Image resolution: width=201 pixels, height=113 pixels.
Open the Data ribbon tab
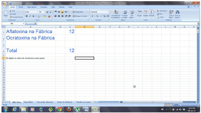53,7
